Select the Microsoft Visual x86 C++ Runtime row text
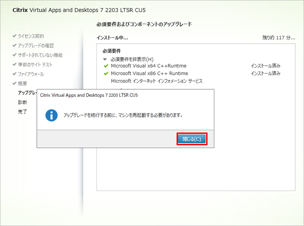 (149, 74)
